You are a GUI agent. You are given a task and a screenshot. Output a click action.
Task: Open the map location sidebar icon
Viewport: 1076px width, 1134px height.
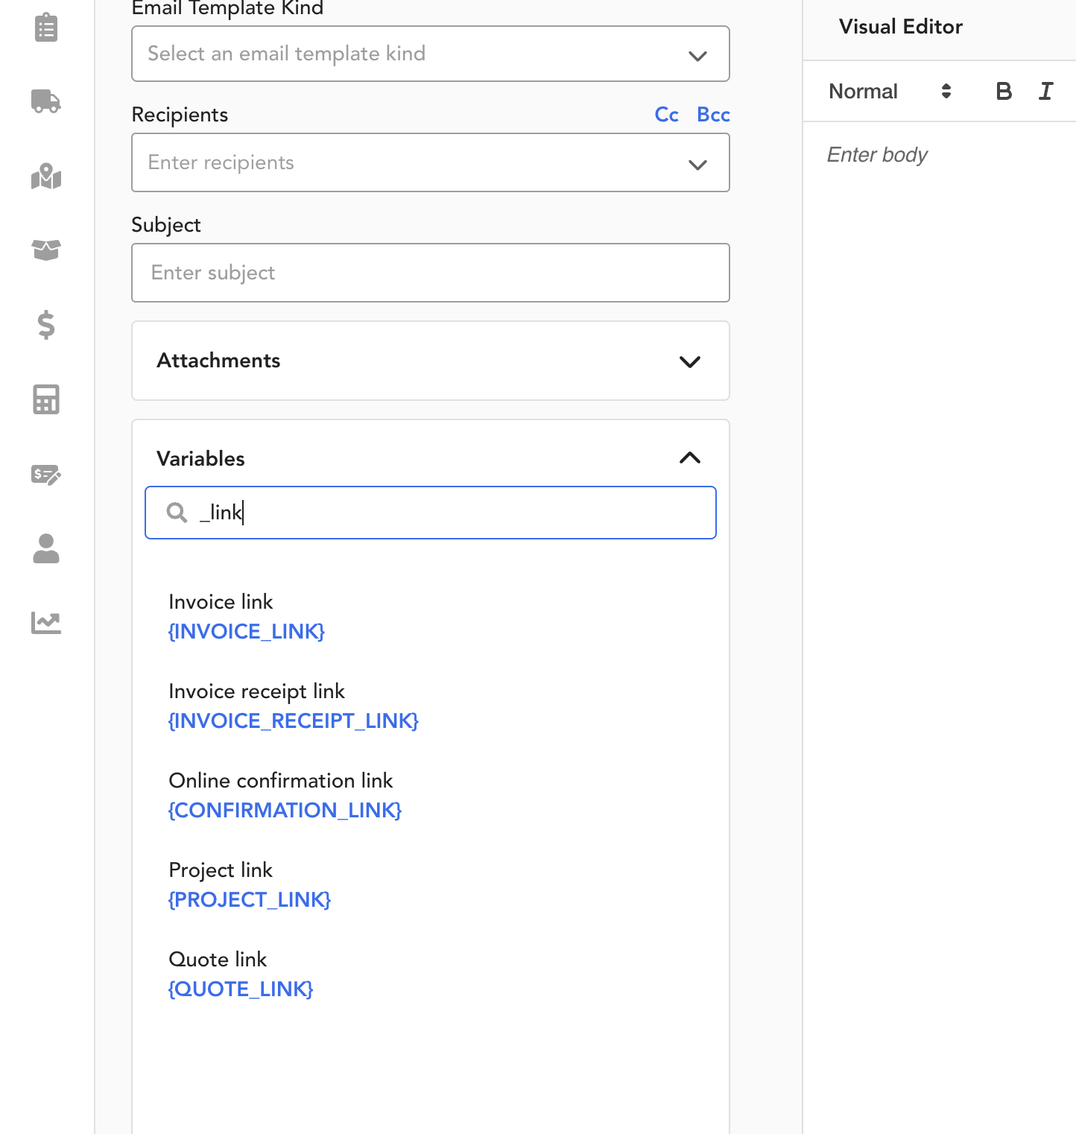point(46,176)
